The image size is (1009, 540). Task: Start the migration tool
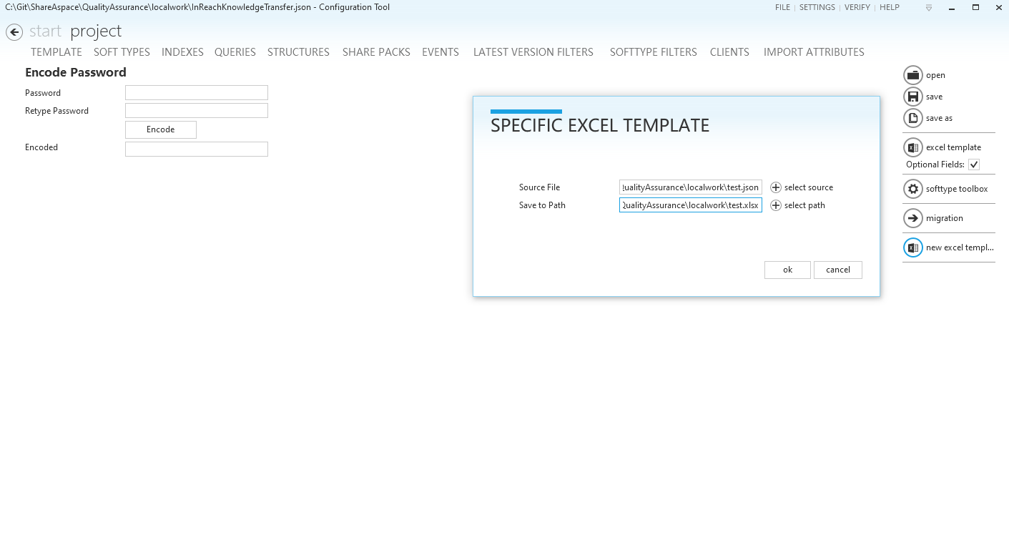(913, 218)
